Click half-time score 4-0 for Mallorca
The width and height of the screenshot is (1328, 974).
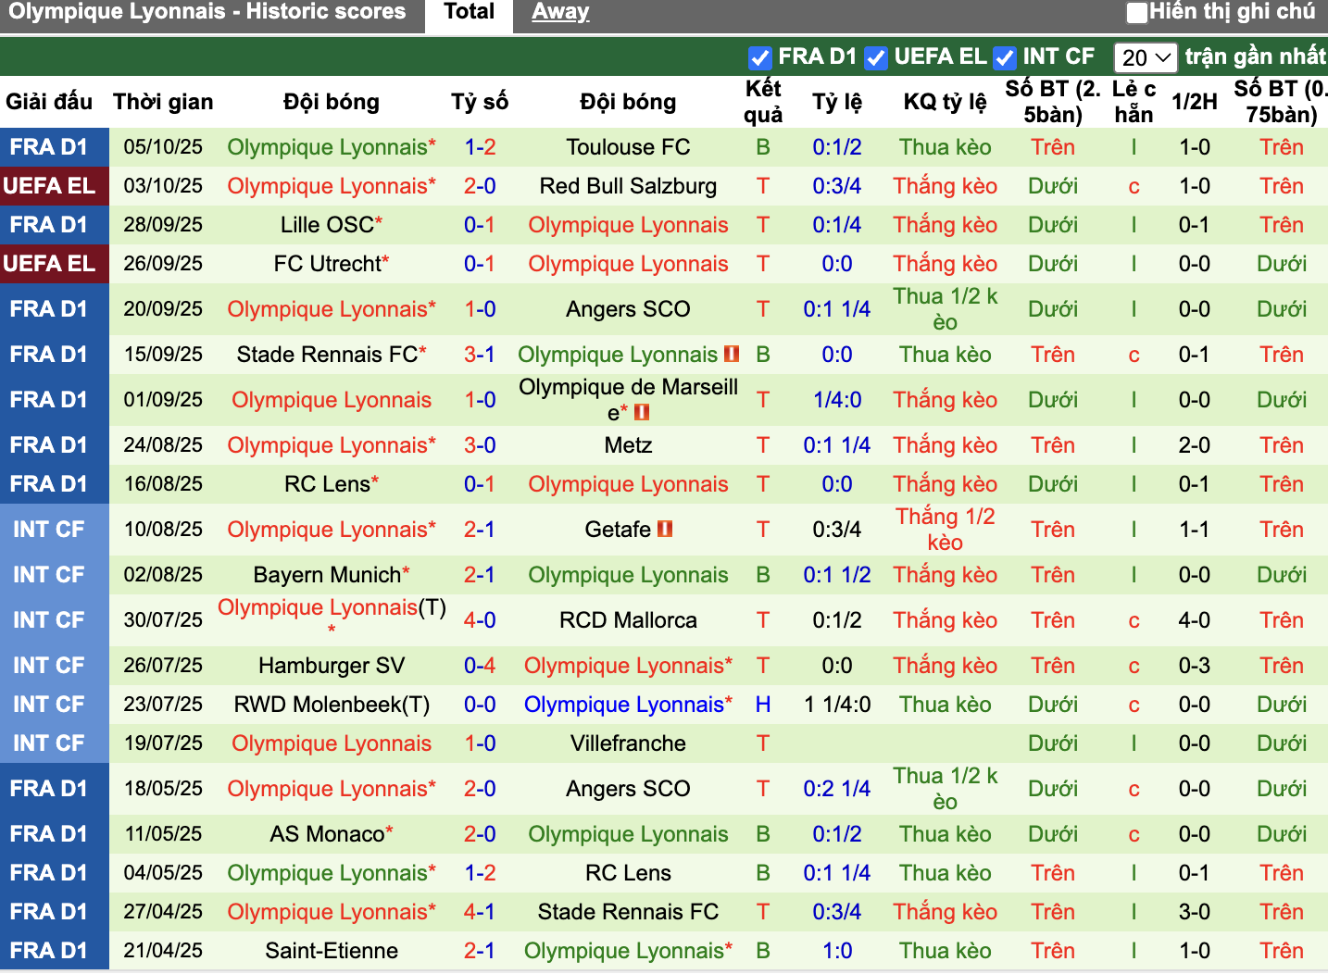(1194, 620)
